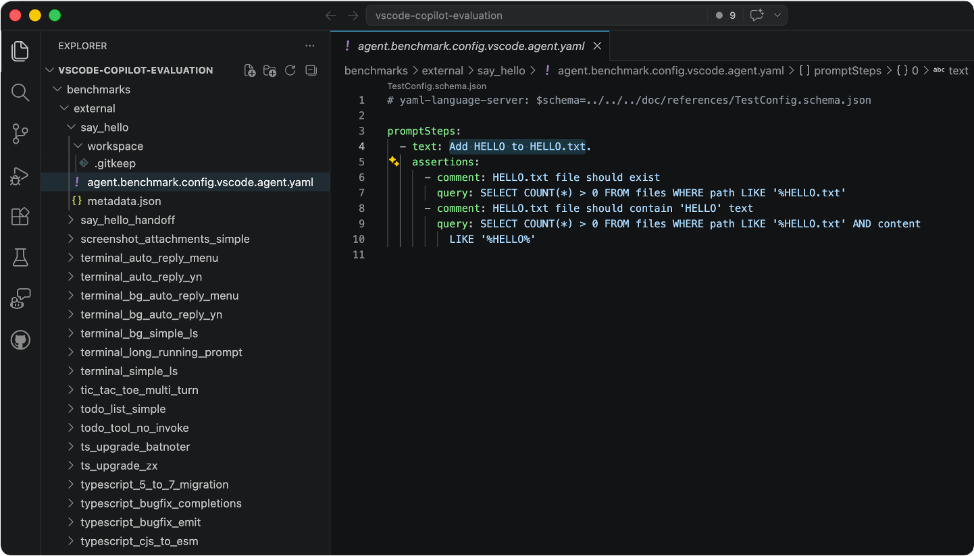
Task: Click the highlighted 'Add HELLO to HELLO.txt' text
Action: 518,146
